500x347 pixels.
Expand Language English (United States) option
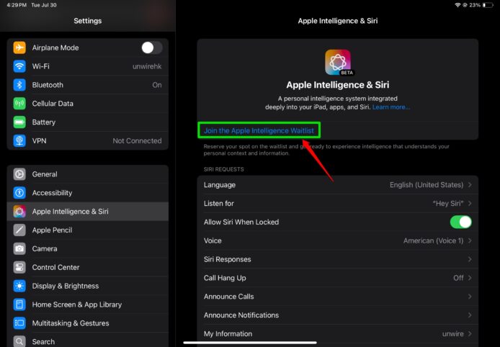[337, 185]
